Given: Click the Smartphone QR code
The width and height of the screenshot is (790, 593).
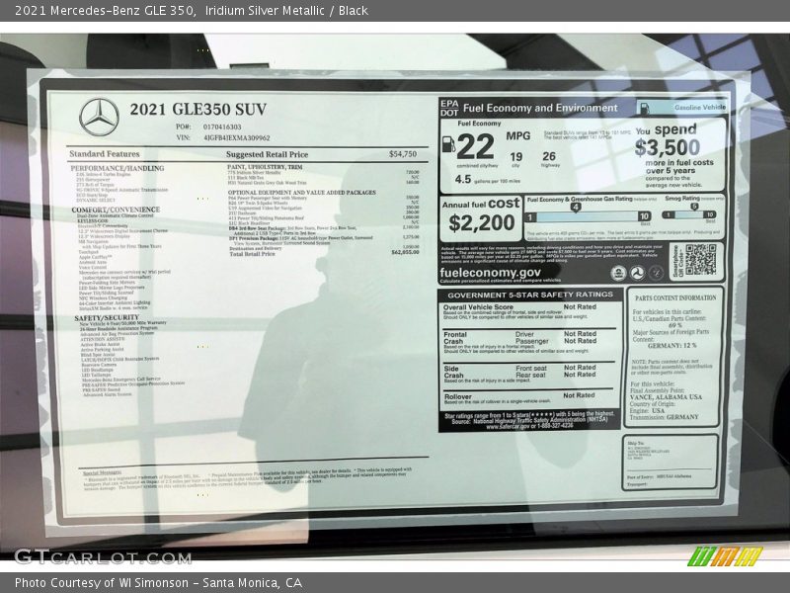Looking at the screenshot, I should click(x=700, y=260).
